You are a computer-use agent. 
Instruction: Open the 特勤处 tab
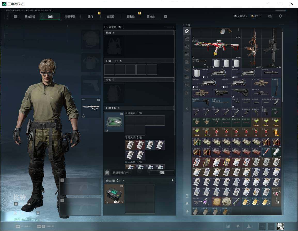point(131,16)
